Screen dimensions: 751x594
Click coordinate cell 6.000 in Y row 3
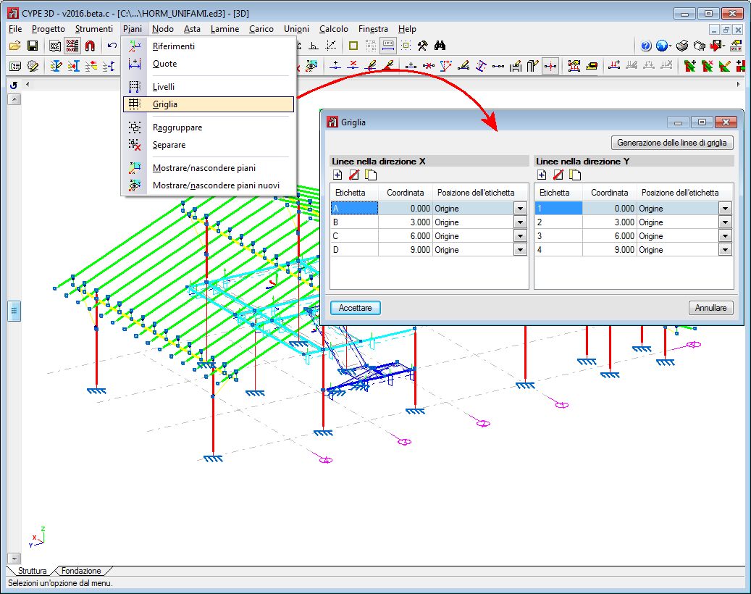[x=609, y=236]
